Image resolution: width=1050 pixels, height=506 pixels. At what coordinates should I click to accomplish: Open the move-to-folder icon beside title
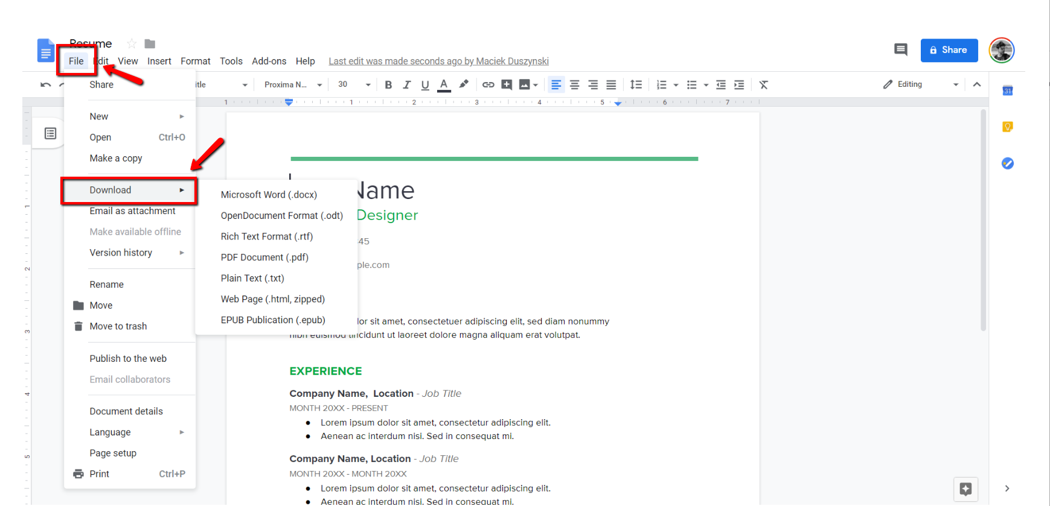click(150, 43)
